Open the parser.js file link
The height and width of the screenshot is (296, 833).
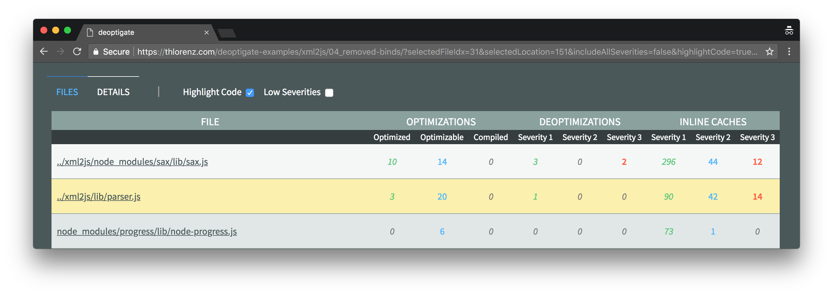(99, 196)
